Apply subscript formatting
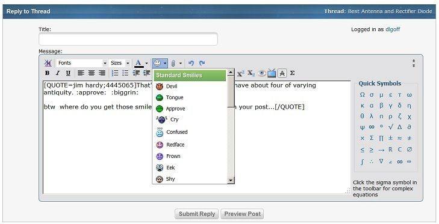This screenshot has width=439, height=224. (x=251, y=73)
